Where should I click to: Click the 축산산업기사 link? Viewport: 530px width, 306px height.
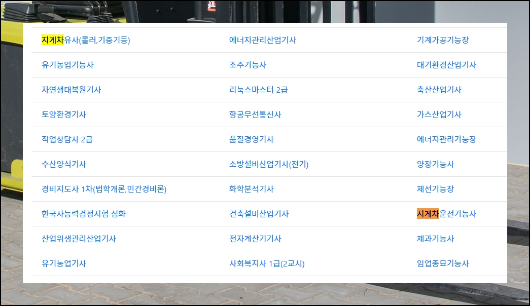pyautogui.click(x=439, y=90)
